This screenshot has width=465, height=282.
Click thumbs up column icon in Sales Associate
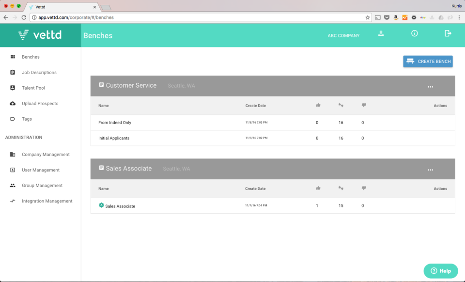pyautogui.click(x=318, y=188)
